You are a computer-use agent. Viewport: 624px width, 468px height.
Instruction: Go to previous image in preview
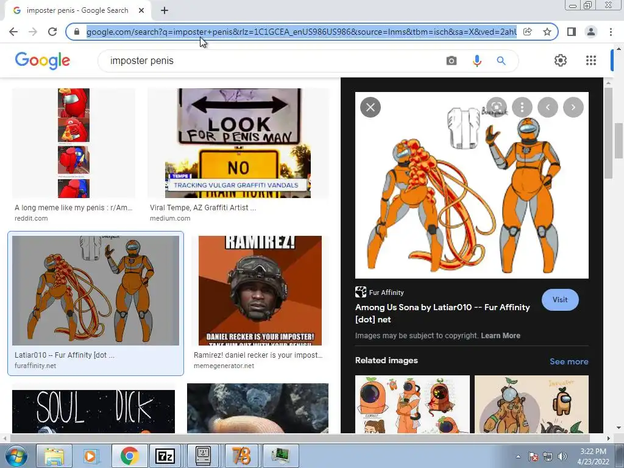click(x=548, y=107)
